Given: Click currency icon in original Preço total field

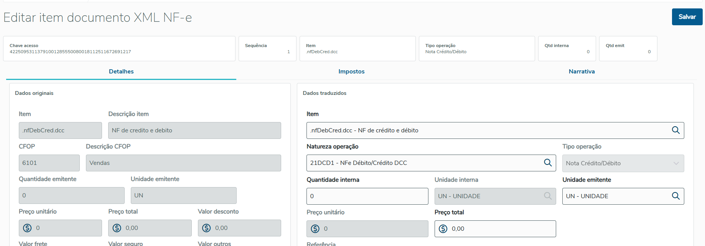Looking at the screenshot, I should pyautogui.click(x=117, y=228).
